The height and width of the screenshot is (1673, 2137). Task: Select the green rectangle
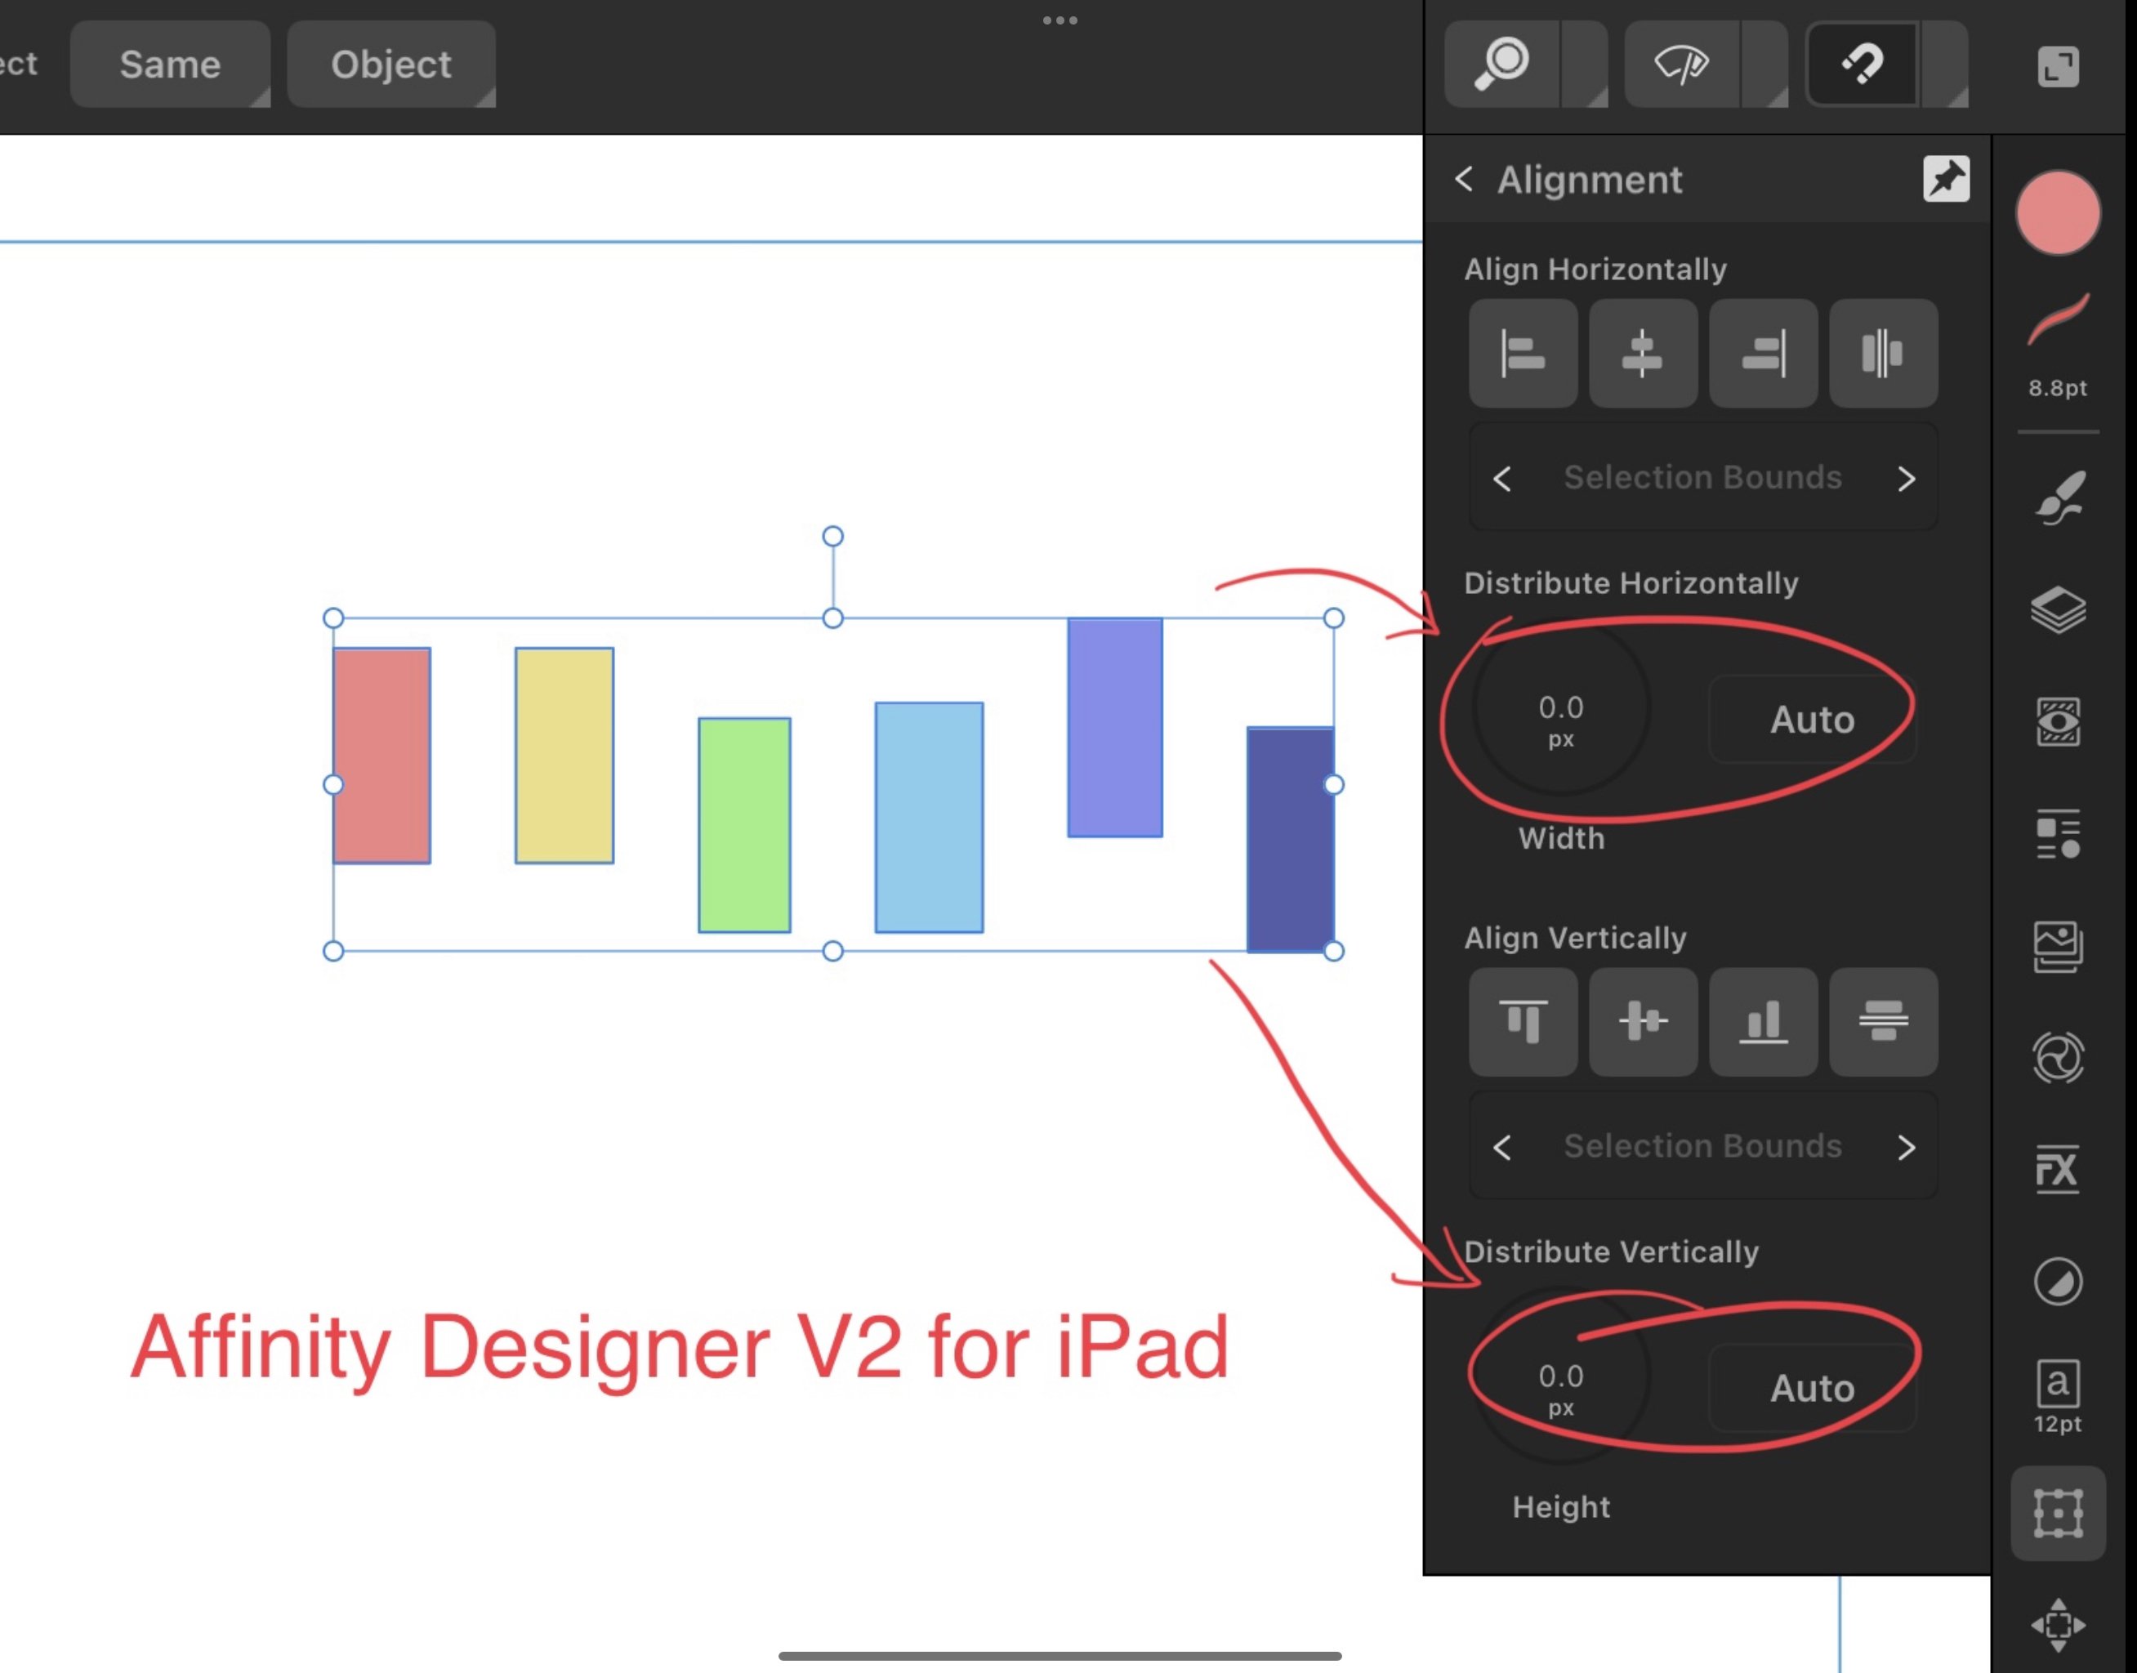point(744,825)
